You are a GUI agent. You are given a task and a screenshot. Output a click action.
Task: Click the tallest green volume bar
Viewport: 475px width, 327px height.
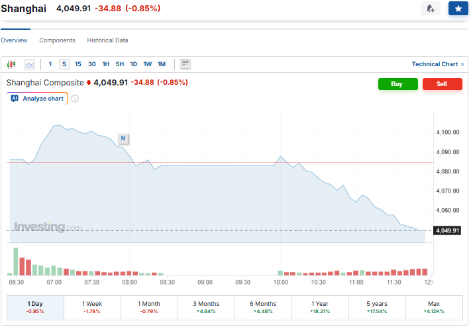pyautogui.click(x=16, y=261)
